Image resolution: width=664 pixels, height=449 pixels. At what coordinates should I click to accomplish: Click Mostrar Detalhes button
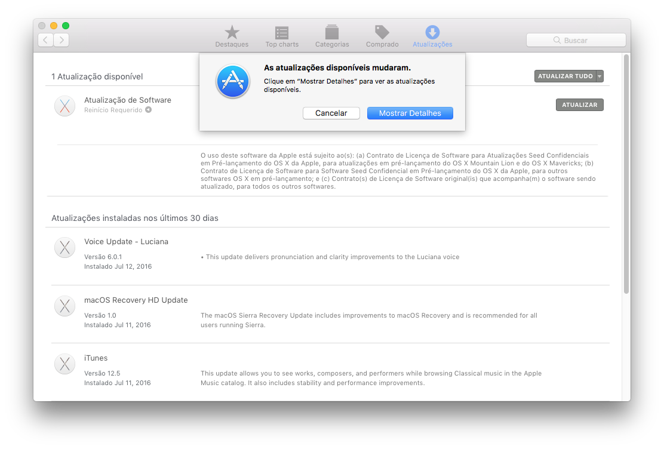[x=410, y=113]
